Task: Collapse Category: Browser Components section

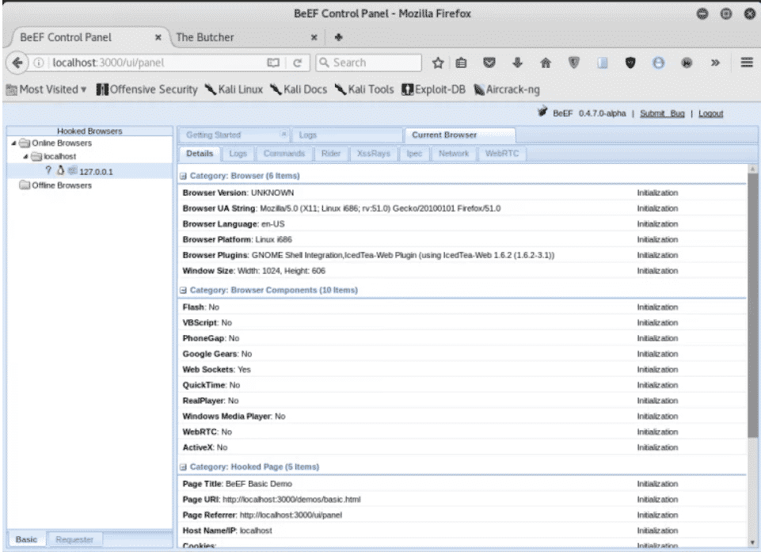Action: [184, 290]
